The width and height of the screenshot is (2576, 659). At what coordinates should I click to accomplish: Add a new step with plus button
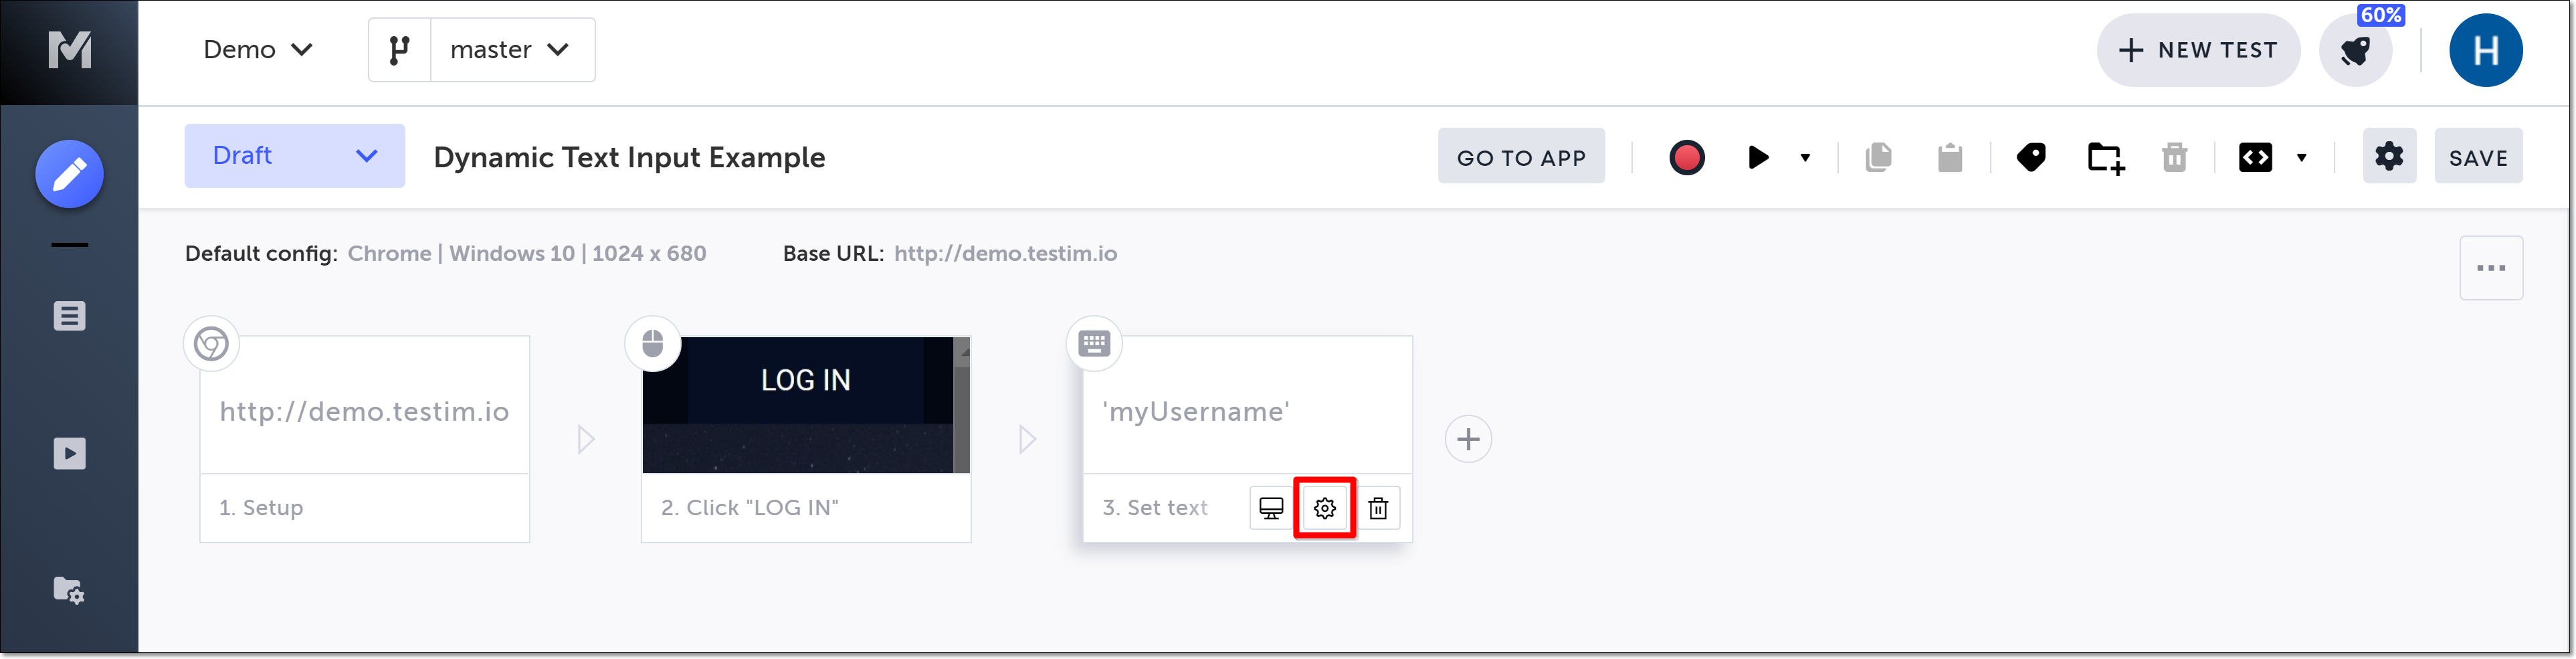coord(1468,439)
